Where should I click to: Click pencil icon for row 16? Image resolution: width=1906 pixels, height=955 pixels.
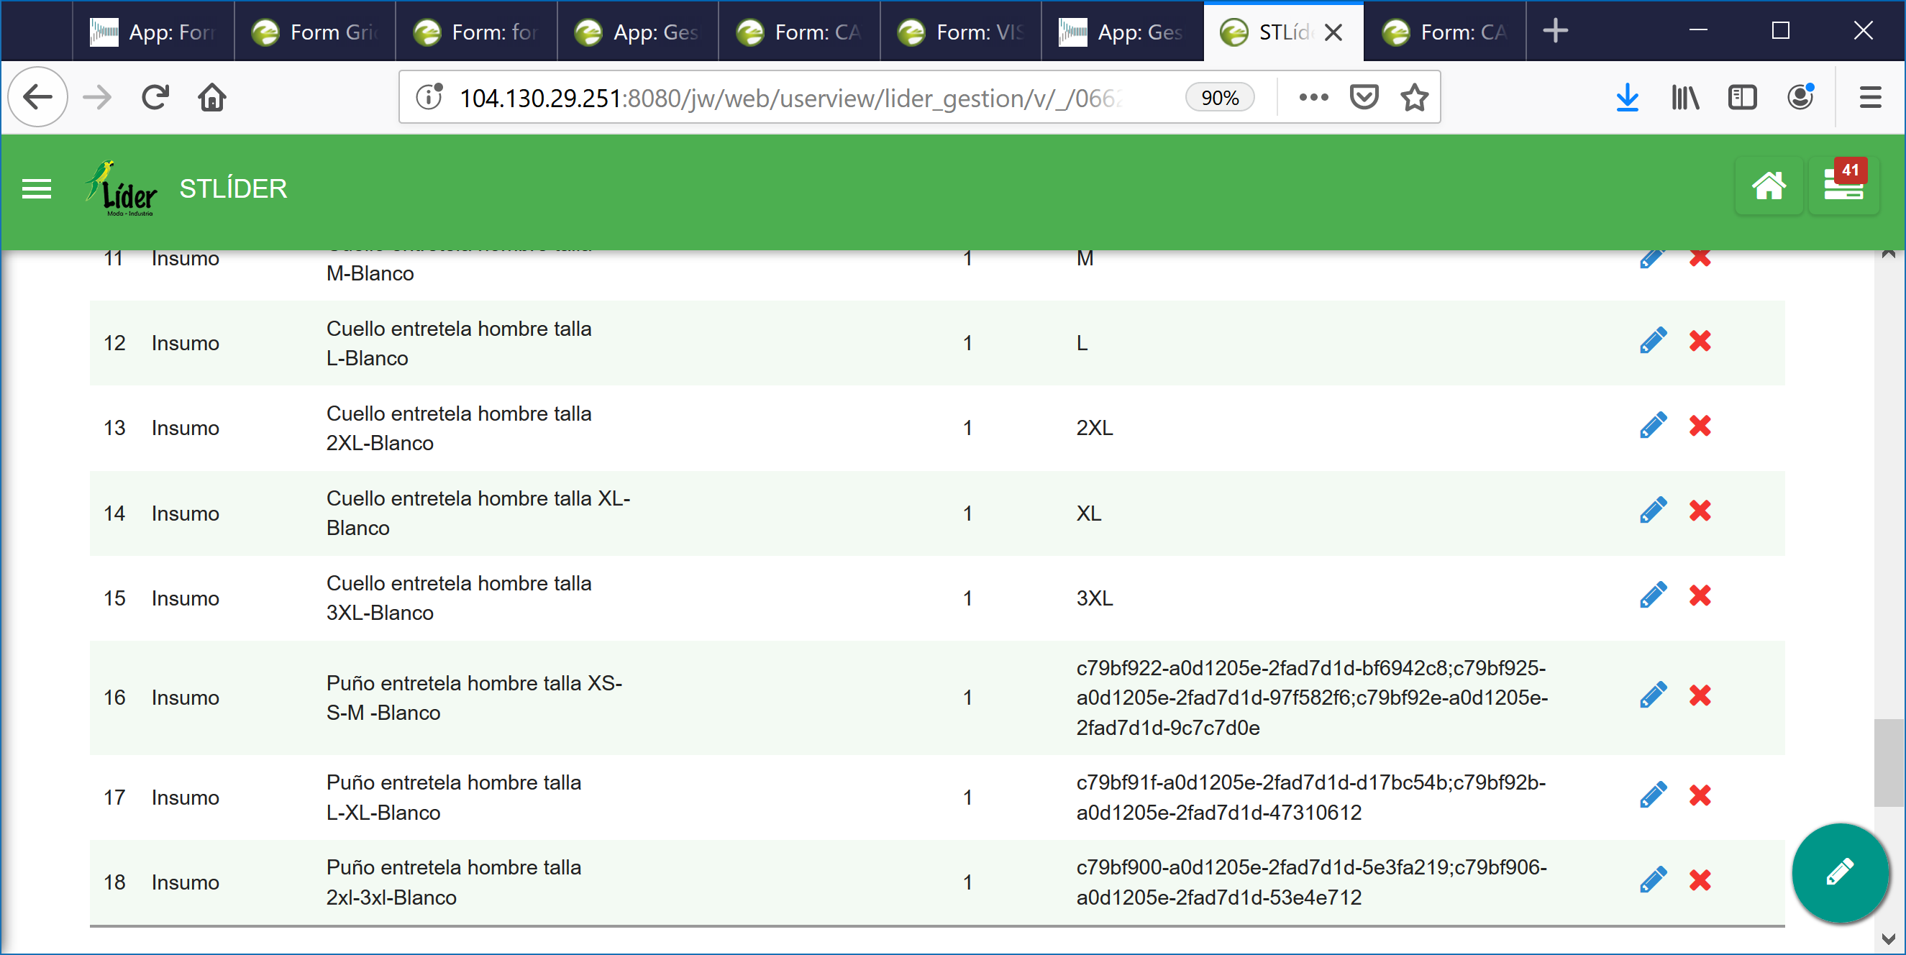pyautogui.click(x=1652, y=695)
